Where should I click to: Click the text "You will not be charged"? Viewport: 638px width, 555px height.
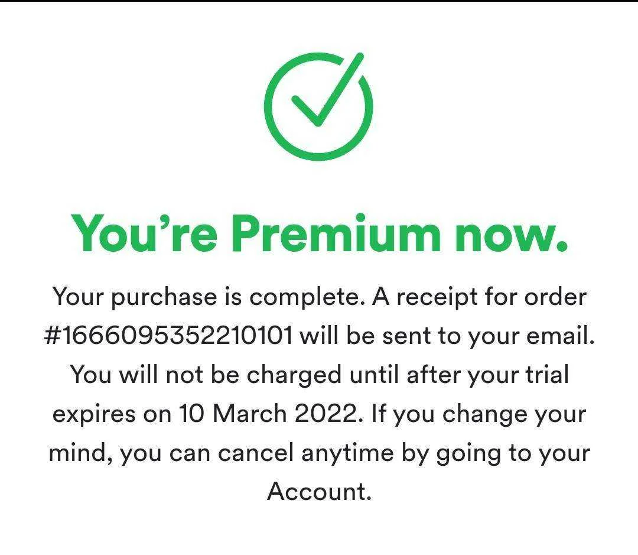(x=206, y=375)
